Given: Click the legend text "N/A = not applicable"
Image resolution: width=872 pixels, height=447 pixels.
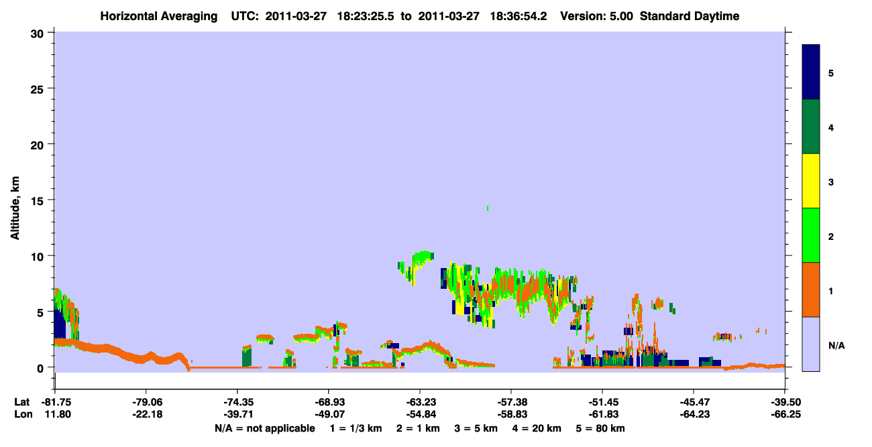Looking at the screenshot, I should tap(265, 428).
